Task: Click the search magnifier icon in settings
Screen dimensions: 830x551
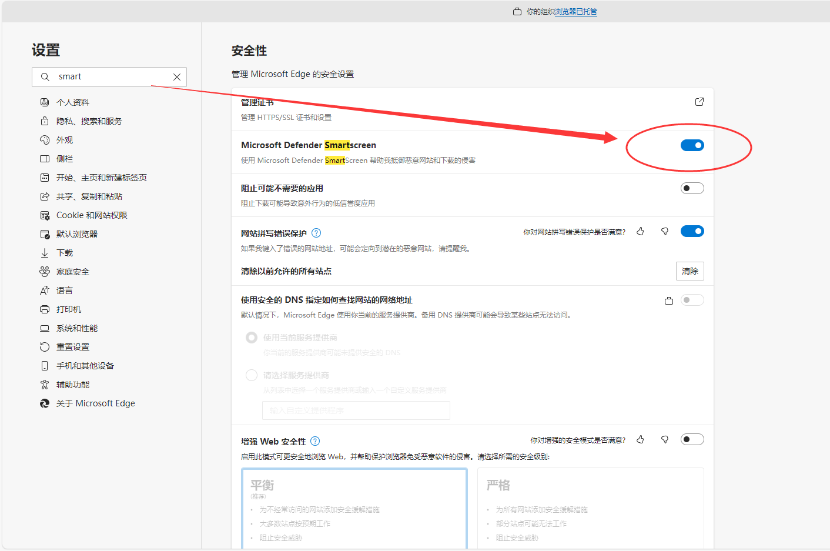Action: [45, 77]
